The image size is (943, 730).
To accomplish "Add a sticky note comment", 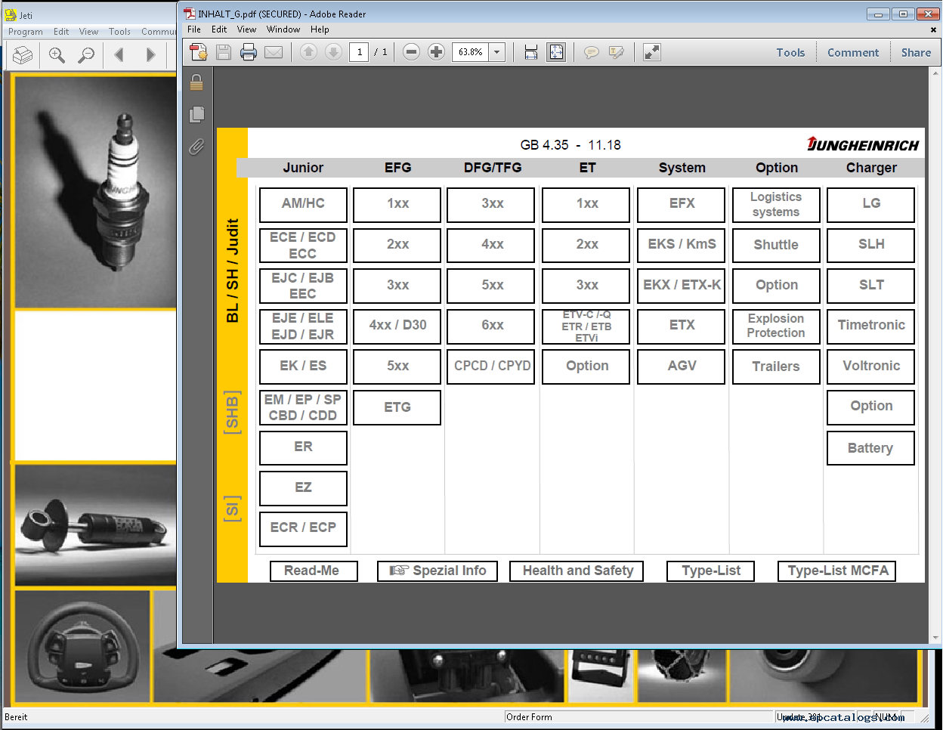I will click(x=592, y=52).
